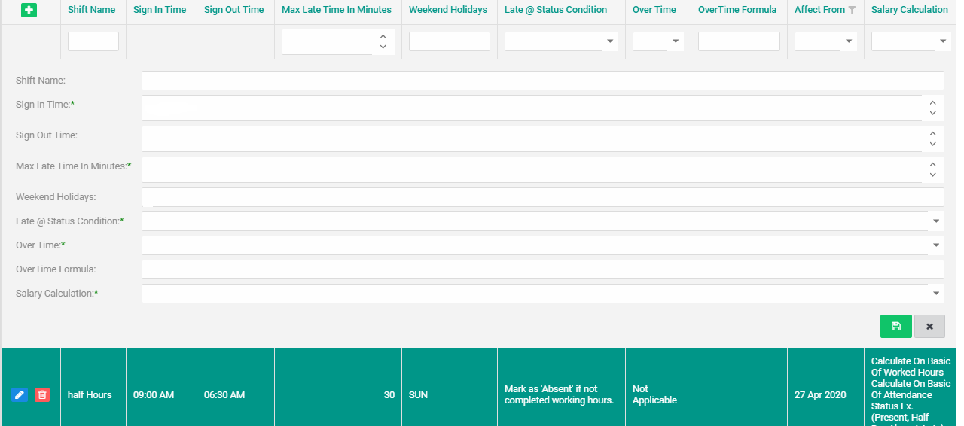This screenshot has height=426, width=964.
Task: Click the Sign In Time column header
Action: point(160,10)
